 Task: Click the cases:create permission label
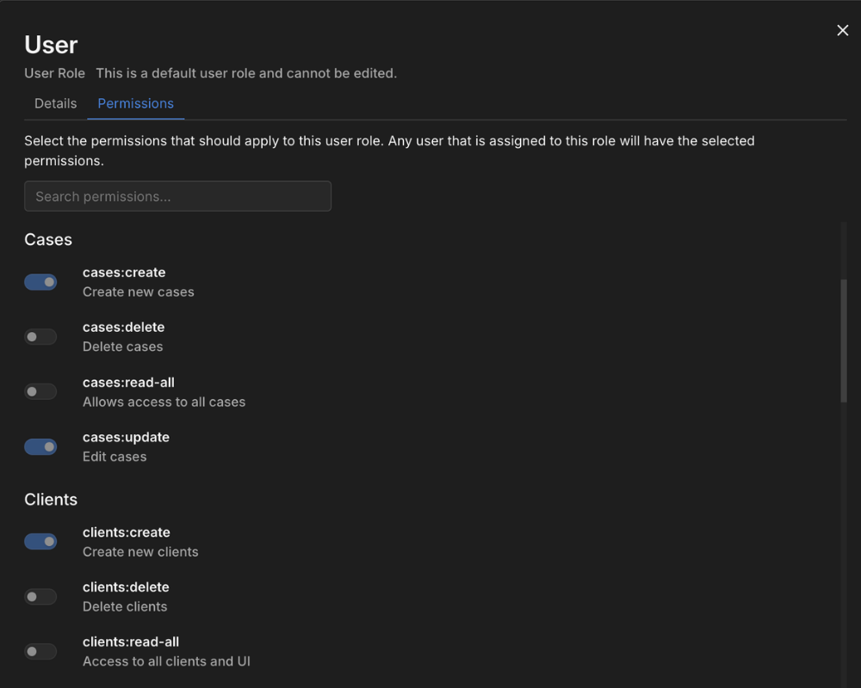124,272
